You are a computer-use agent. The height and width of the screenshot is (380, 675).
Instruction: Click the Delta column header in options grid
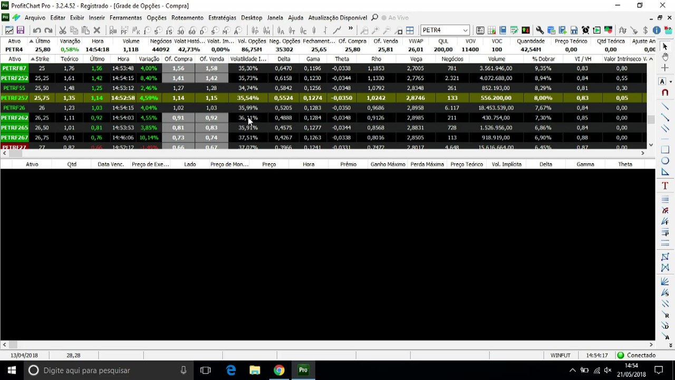click(x=284, y=59)
